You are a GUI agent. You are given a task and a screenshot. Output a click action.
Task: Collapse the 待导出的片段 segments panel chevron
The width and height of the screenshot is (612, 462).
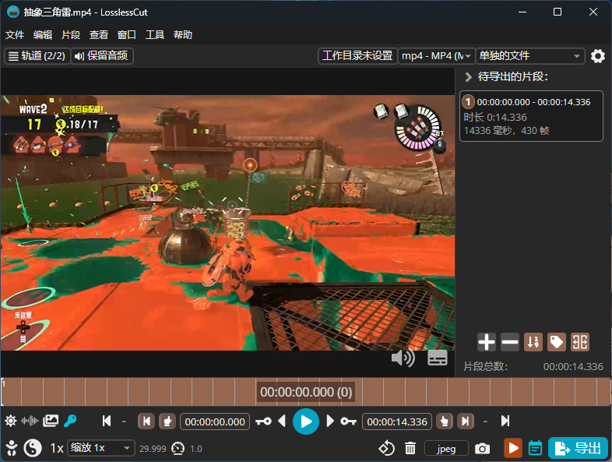[468, 77]
